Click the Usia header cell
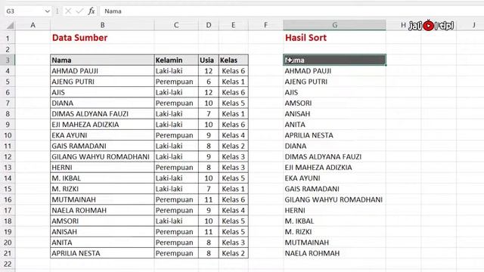 click(x=209, y=60)
